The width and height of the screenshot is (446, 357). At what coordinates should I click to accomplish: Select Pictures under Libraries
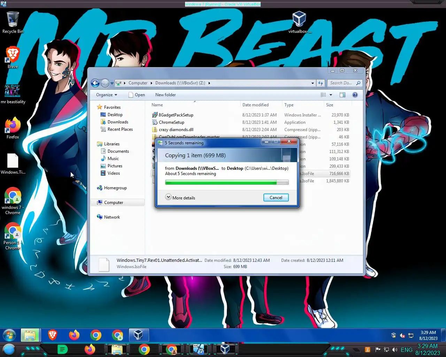(x=115, y=166)
